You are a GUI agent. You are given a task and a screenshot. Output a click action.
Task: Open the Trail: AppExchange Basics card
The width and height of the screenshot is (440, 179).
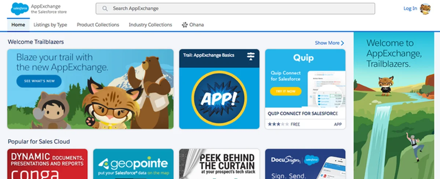(219, 89)
